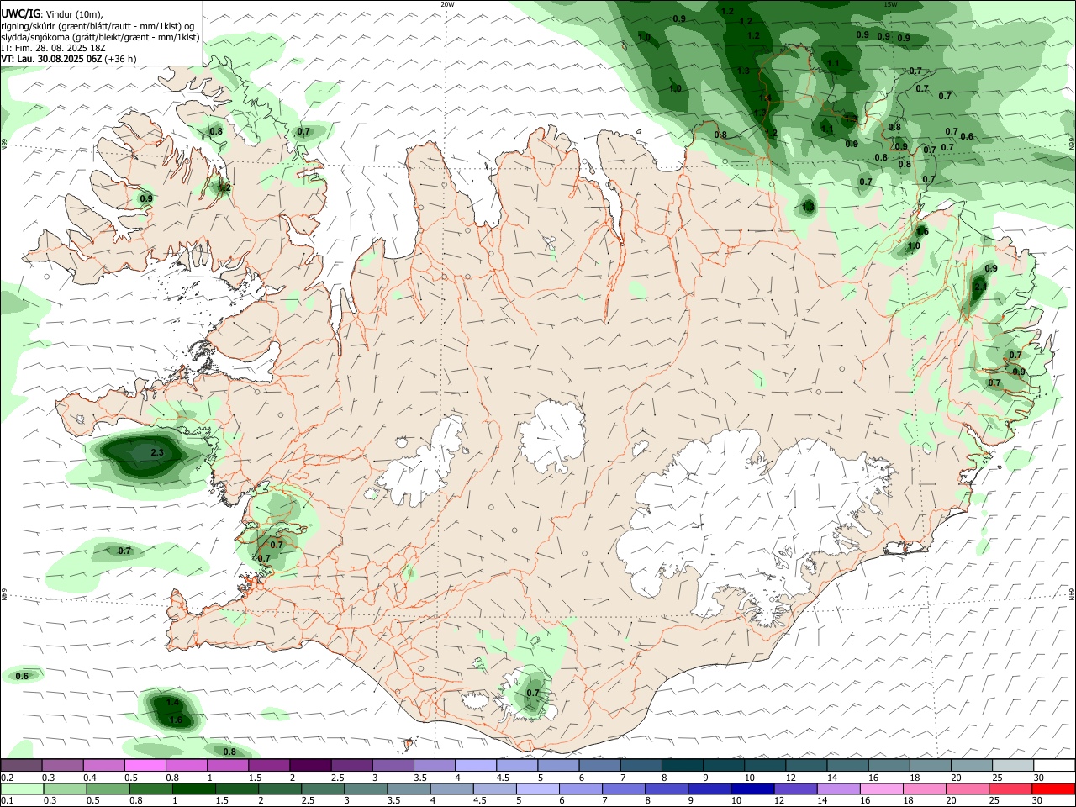Select the snow scale swatch starting at 0.4
Viewport: 1076px width, 807px height.
(x=103, y=765)
